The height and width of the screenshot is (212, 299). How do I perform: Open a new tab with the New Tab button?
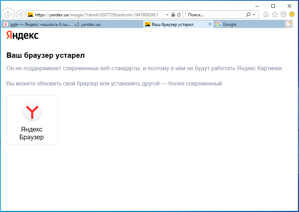288,24
